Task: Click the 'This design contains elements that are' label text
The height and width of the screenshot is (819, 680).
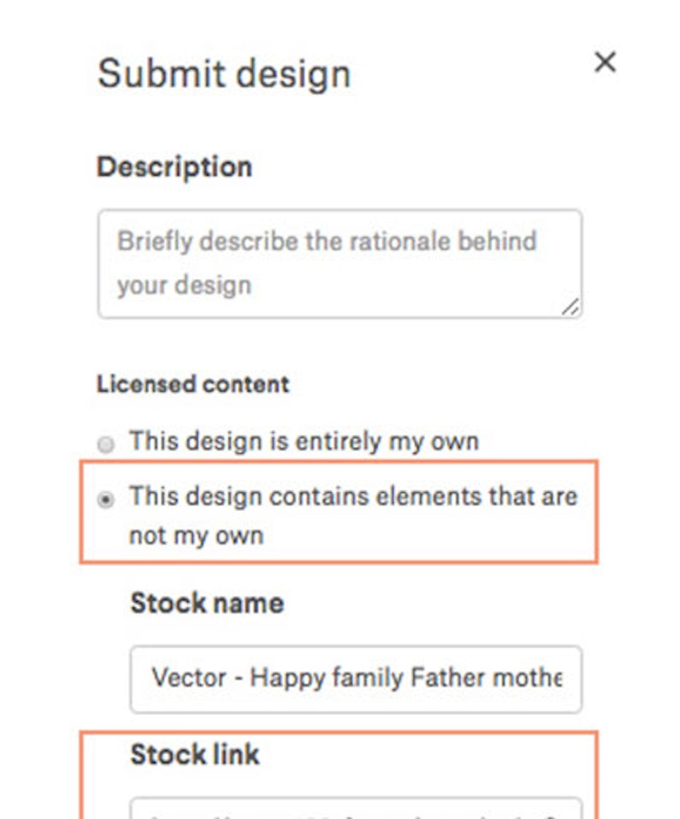Action: coord(353,497)
